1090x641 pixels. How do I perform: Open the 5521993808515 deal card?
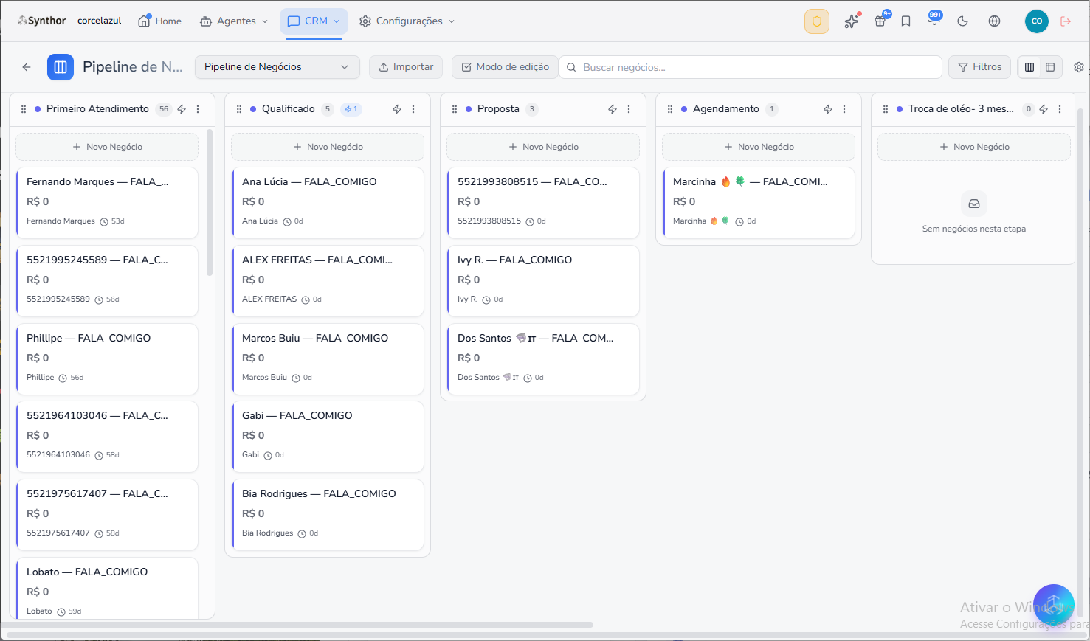click(543, 203)
